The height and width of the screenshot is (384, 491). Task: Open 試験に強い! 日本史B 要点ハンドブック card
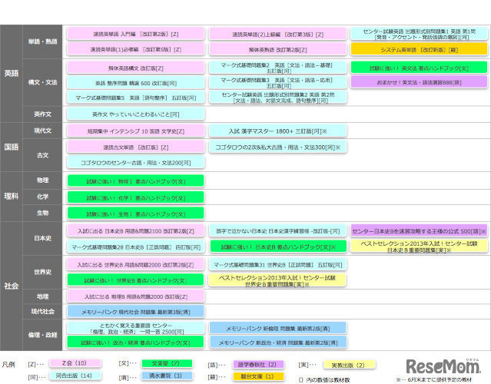[x=277, y=247]
